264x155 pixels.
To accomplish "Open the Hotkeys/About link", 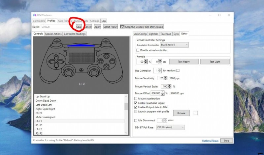I will point(210,141).
